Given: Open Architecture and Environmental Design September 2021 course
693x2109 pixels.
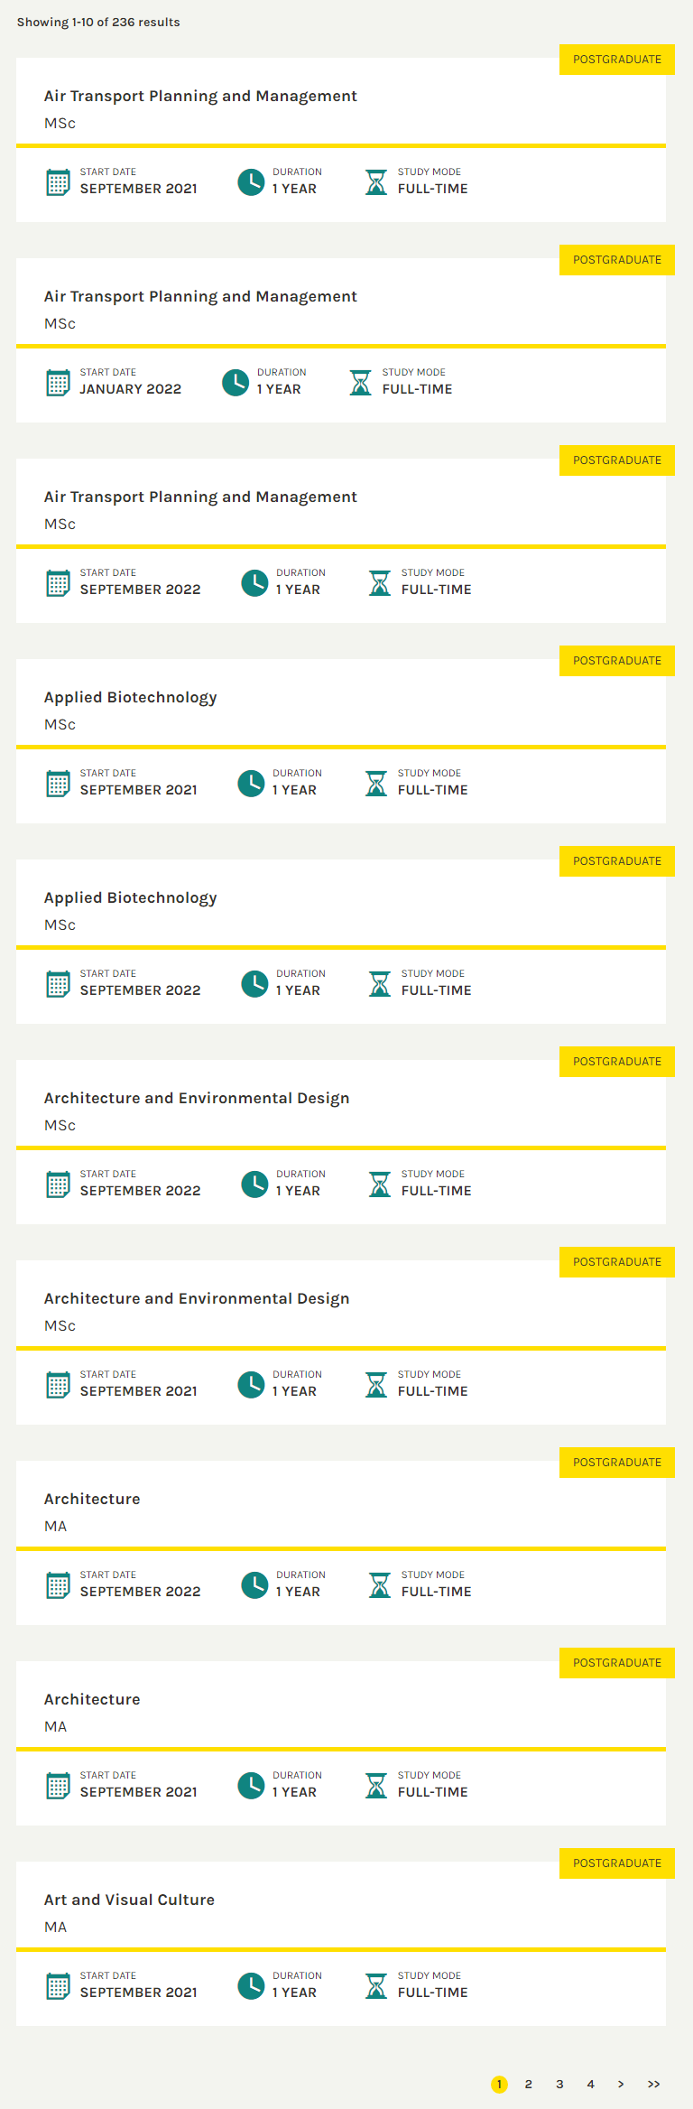Looking at the screenshot, I should 196,1299.
